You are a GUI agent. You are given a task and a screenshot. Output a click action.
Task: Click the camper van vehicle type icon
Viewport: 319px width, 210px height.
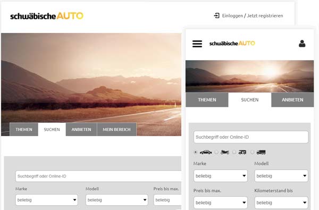(242, 152)
